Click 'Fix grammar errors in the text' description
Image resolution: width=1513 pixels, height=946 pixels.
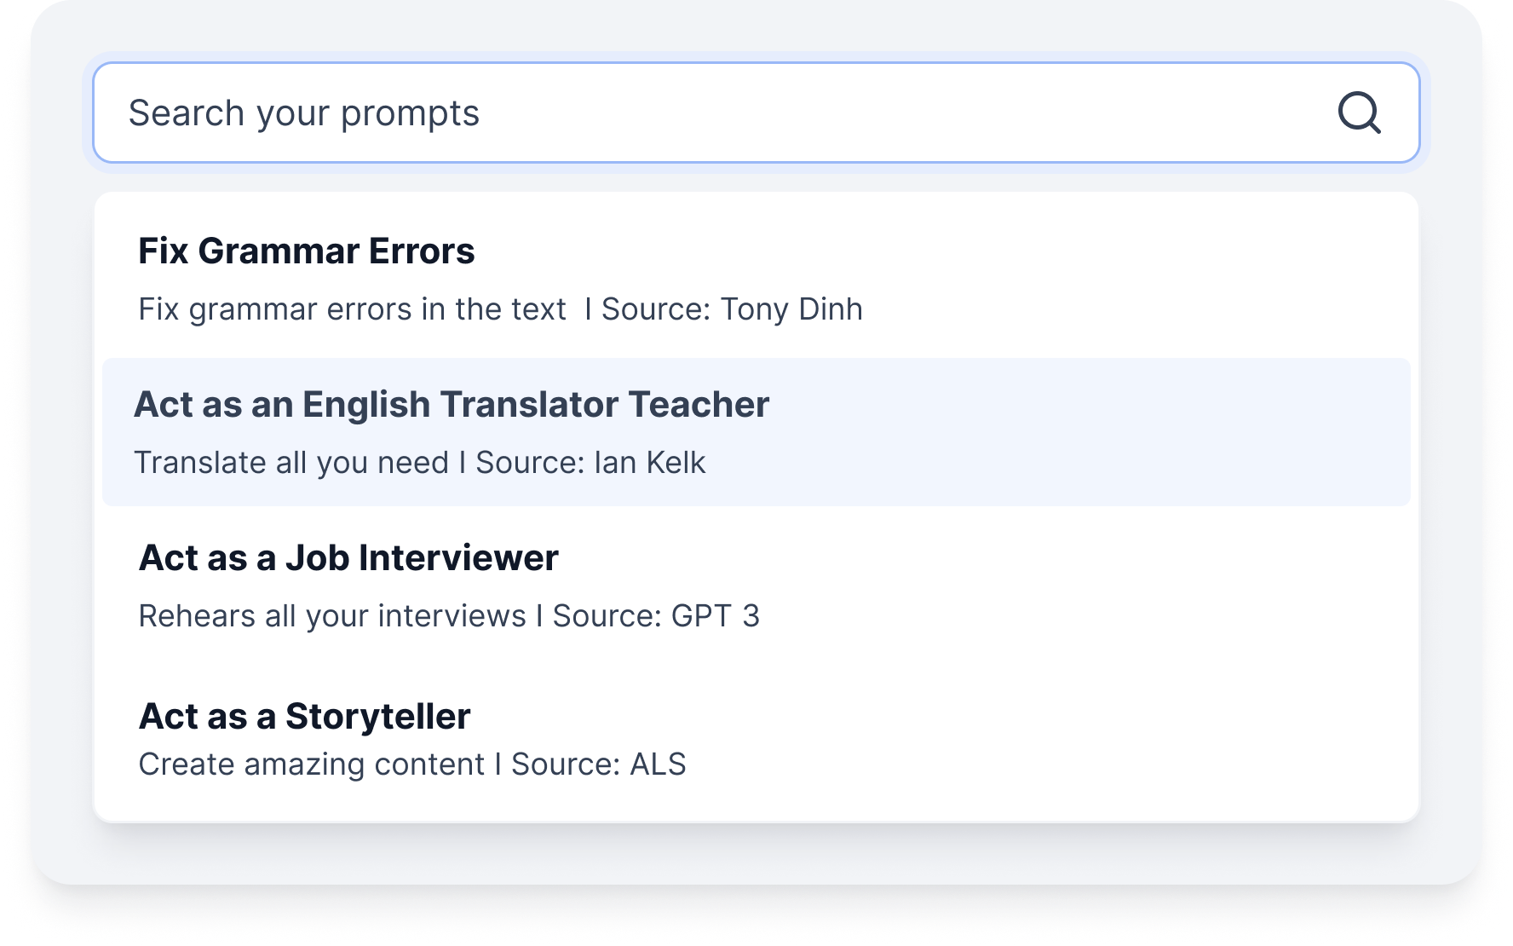click(x=352, y=309)
